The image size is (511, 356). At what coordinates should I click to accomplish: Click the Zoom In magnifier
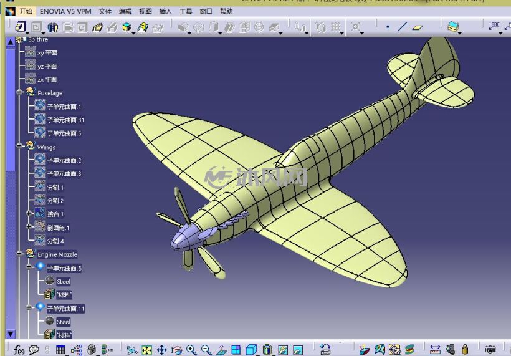191,350
